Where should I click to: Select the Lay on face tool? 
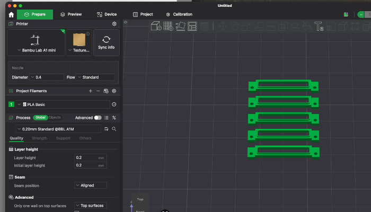pyautogui.click(x=259, y=26)
